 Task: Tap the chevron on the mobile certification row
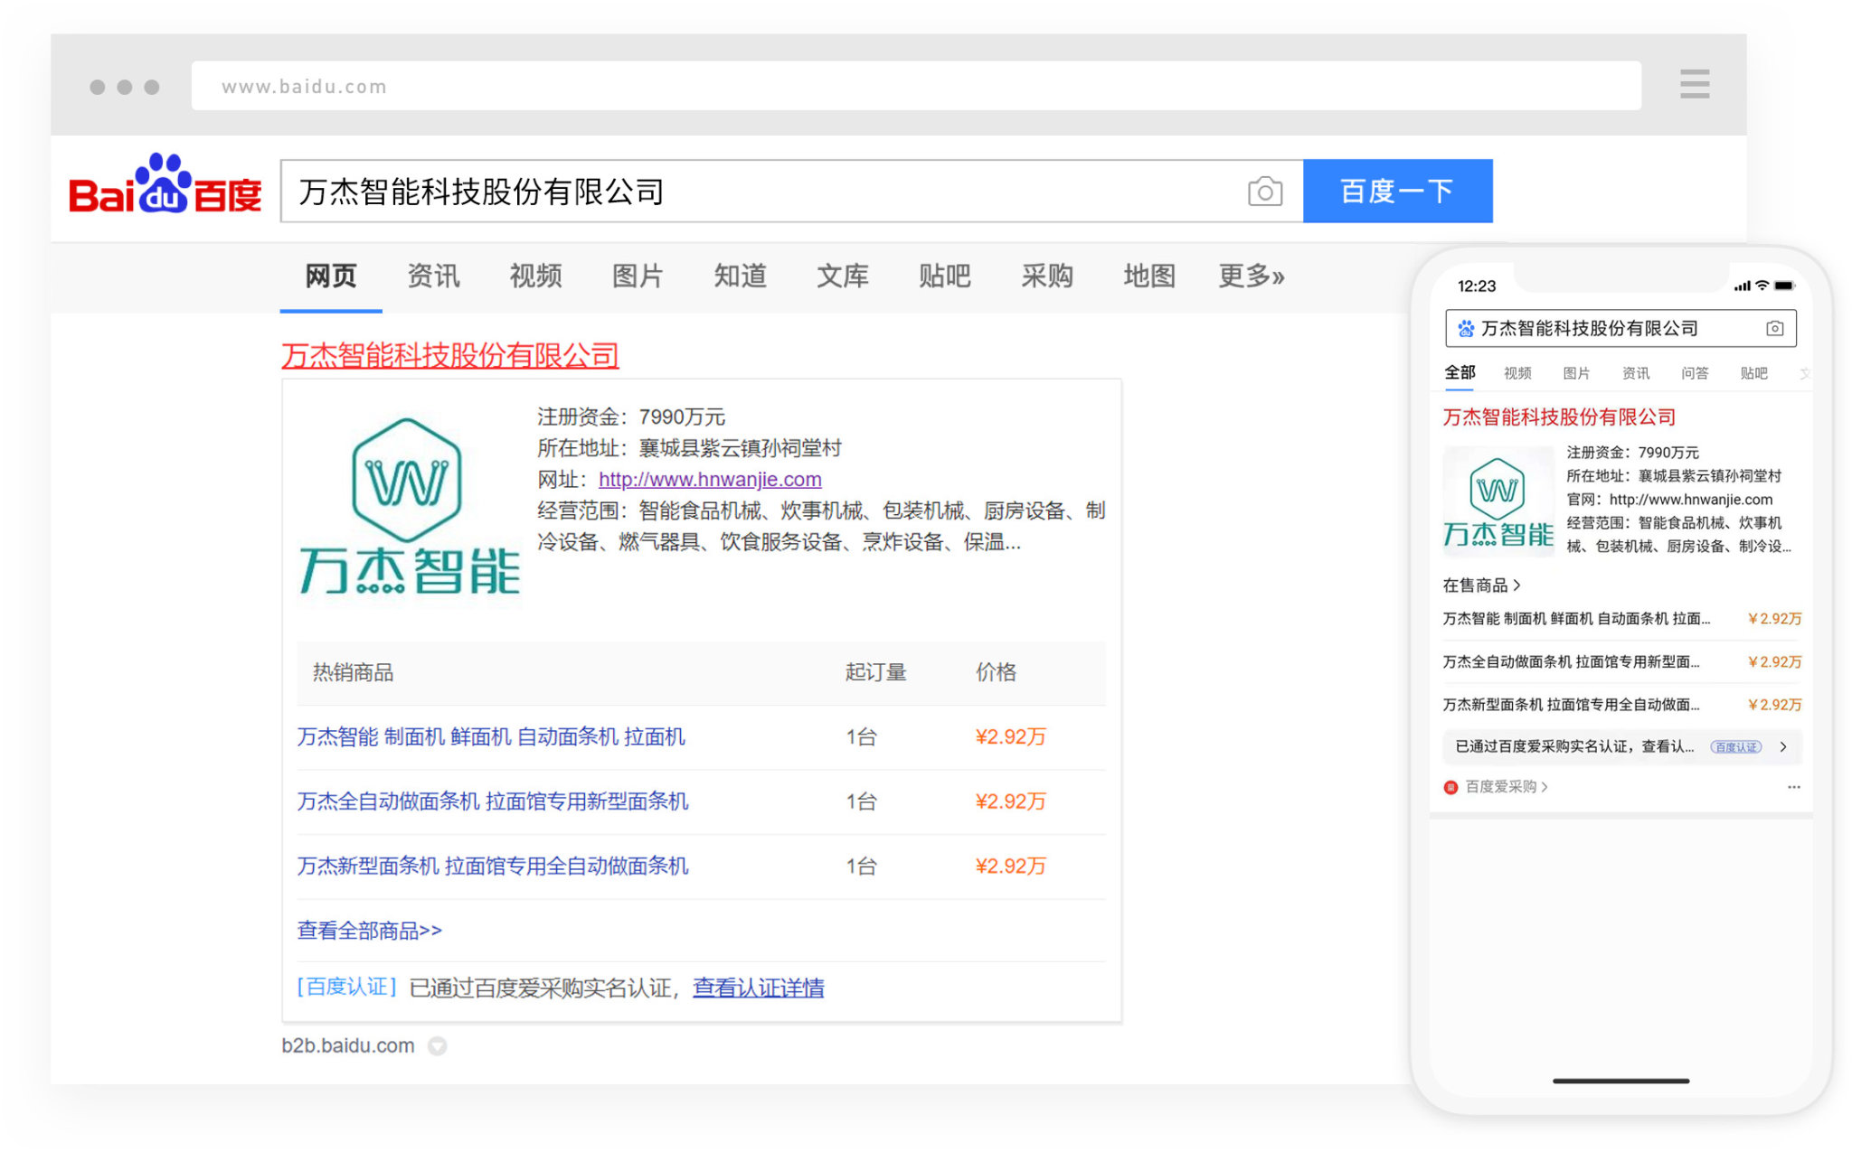(1783, 747)
